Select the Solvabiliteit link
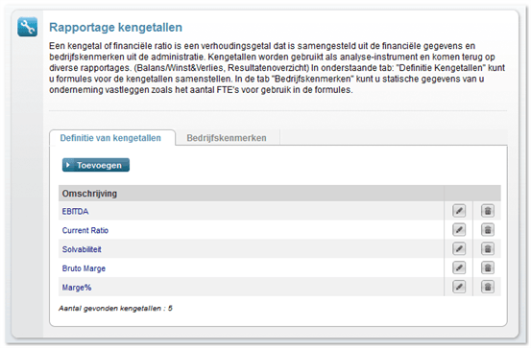This screenshot has height=348, width=531. tap(82, 249)
